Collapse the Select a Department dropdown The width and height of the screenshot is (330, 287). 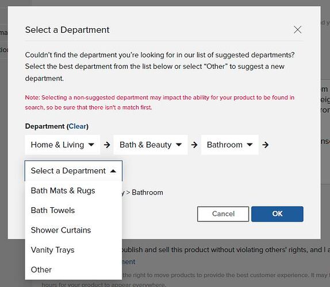point(74,170)
